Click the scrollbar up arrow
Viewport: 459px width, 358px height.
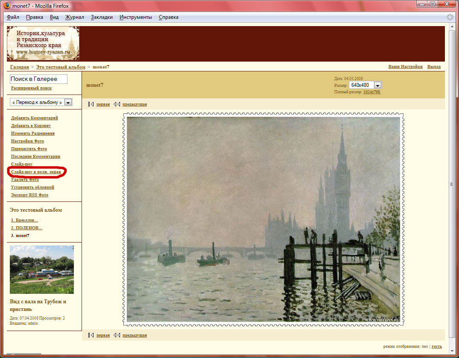pos(452,27)
